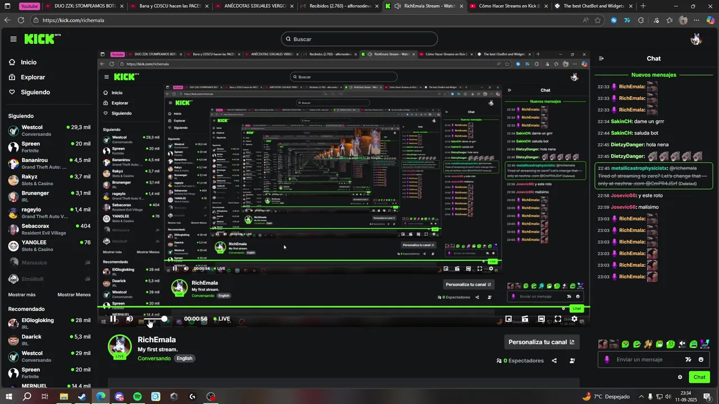The height and width of the screenshot is (404, 719).
Task: Open Spotify from the Windows taskbar
Action: pyautogui.click(x=138, y=397)
